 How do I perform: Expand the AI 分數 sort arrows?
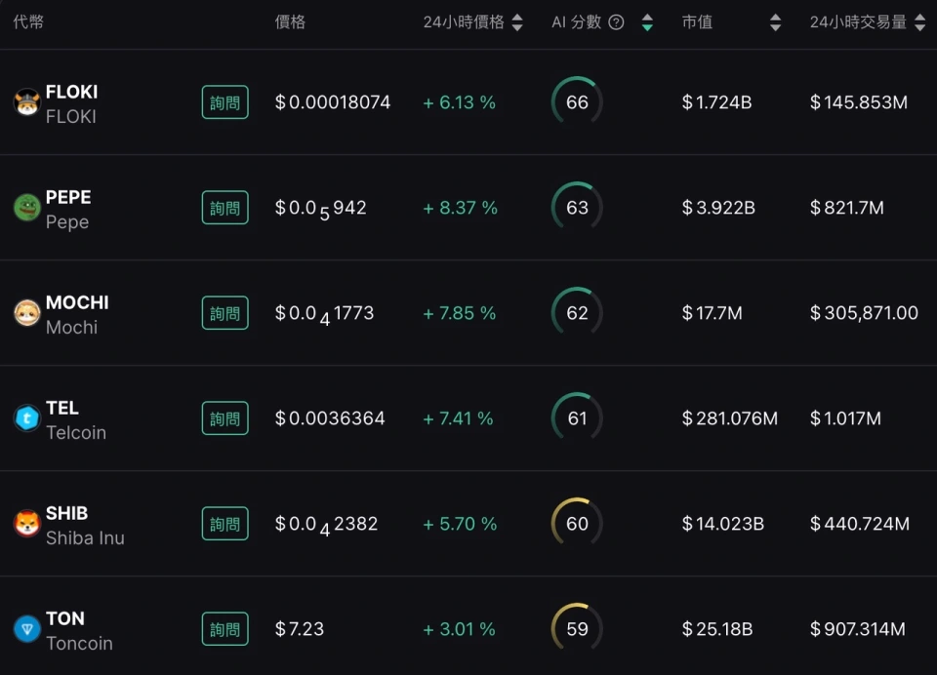click(647, 21)
